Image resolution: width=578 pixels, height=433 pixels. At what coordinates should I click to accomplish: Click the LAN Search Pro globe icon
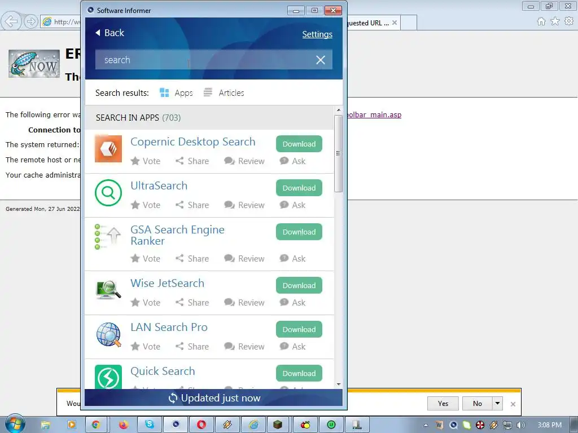point(108,334)
